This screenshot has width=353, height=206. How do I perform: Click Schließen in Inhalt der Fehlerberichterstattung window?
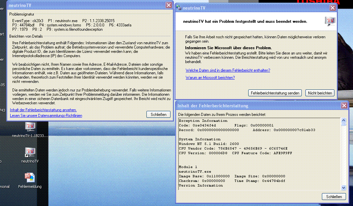(x=334, y=197)
